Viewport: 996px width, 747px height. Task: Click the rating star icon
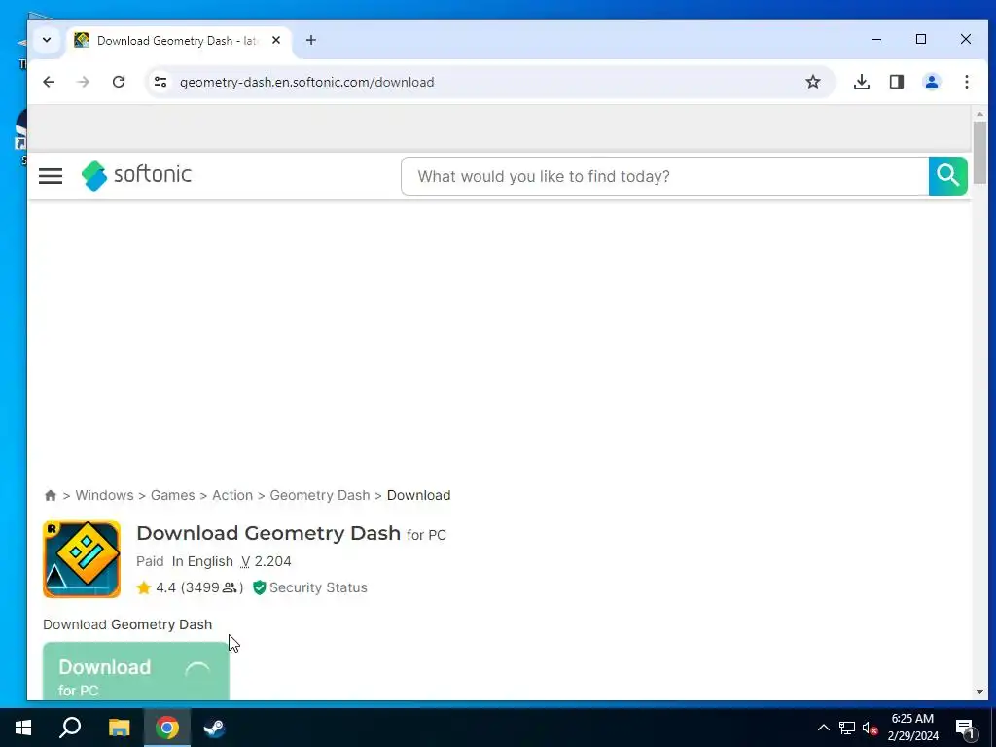[144, 587]
